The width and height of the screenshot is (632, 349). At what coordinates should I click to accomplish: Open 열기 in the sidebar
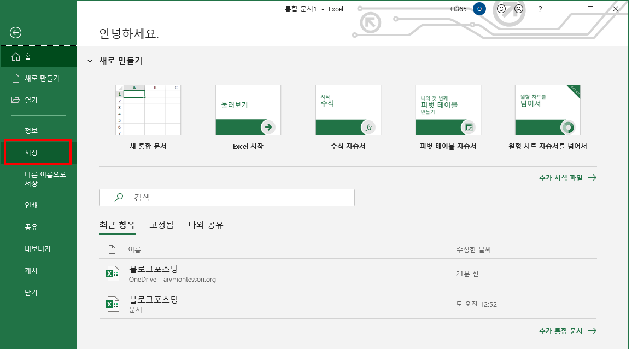[39, 100]
